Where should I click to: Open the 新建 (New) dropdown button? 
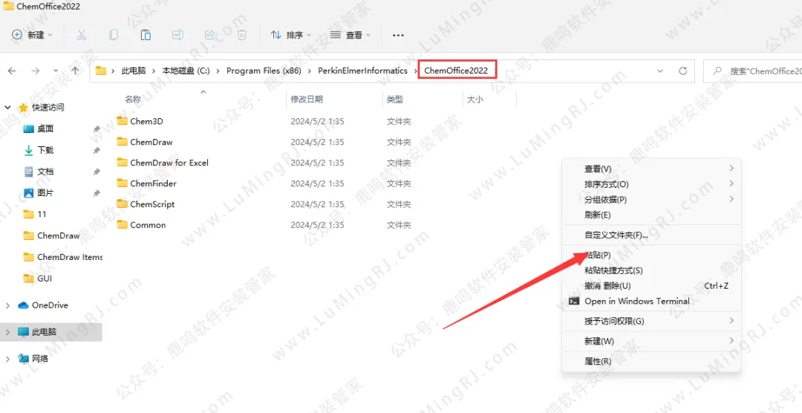tap(33, 35)
